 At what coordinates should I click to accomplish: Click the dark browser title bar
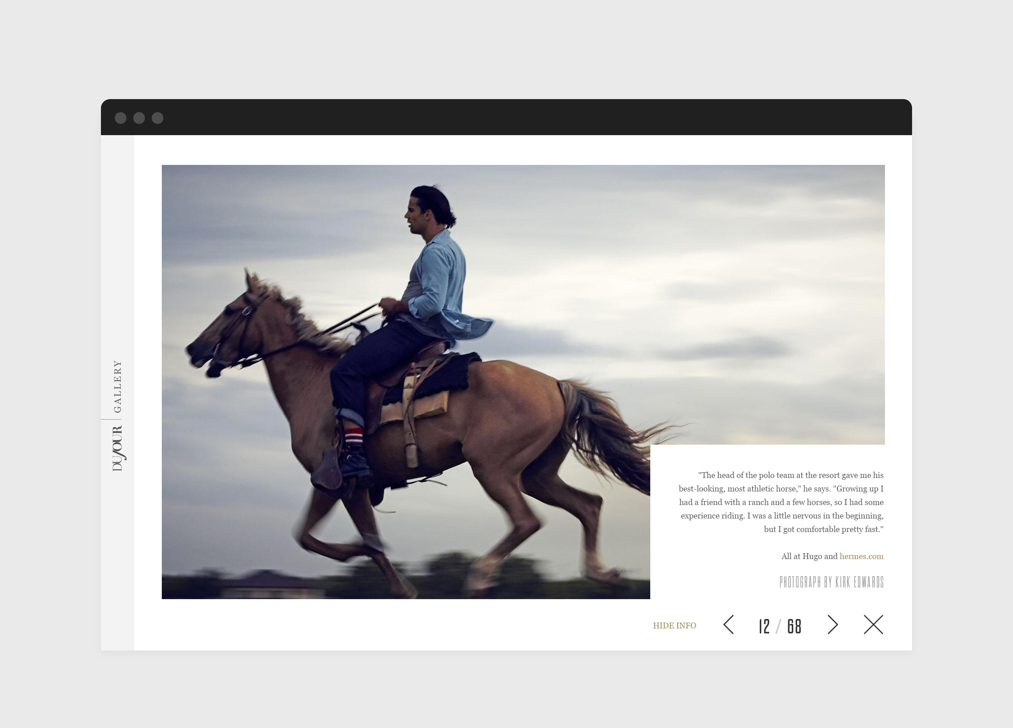click(x=506, y=118)
